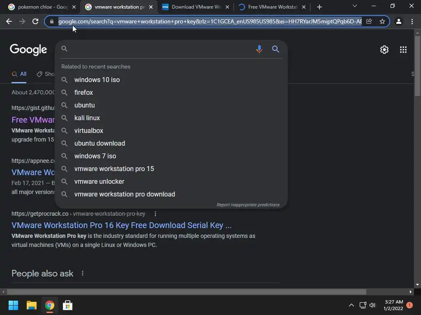Close the pokemon chloe tab
The image size is (421, 315).
[x=74, y=7]
